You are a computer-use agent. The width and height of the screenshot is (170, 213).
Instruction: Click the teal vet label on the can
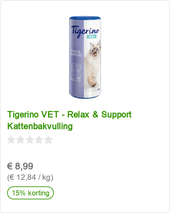coord(92,36)
